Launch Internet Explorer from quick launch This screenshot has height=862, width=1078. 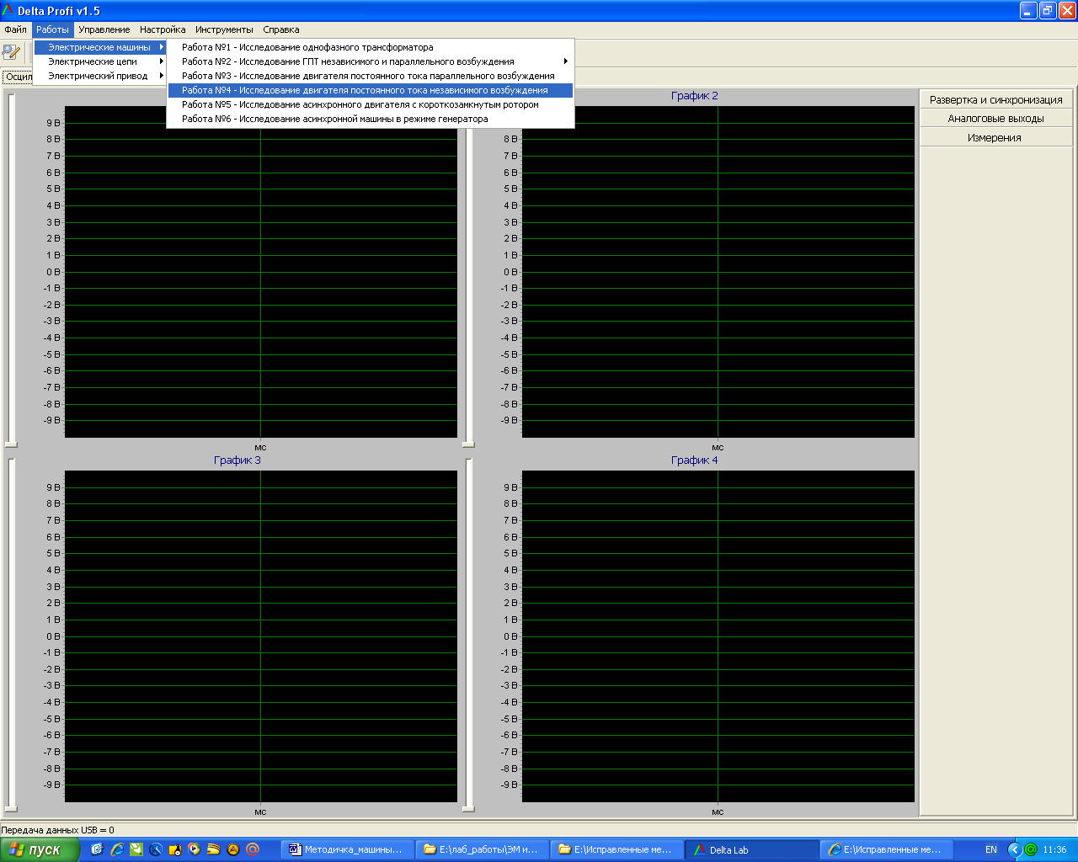(x=116, y=849)
